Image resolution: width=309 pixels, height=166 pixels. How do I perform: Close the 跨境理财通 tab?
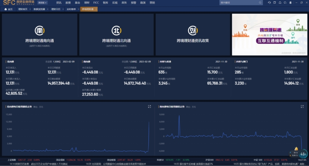[96, 9]
